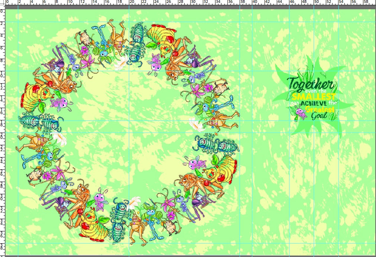Click the 38 mark on the horizontal ruler
Screen dimensions: 376x257
coord(242,3)
